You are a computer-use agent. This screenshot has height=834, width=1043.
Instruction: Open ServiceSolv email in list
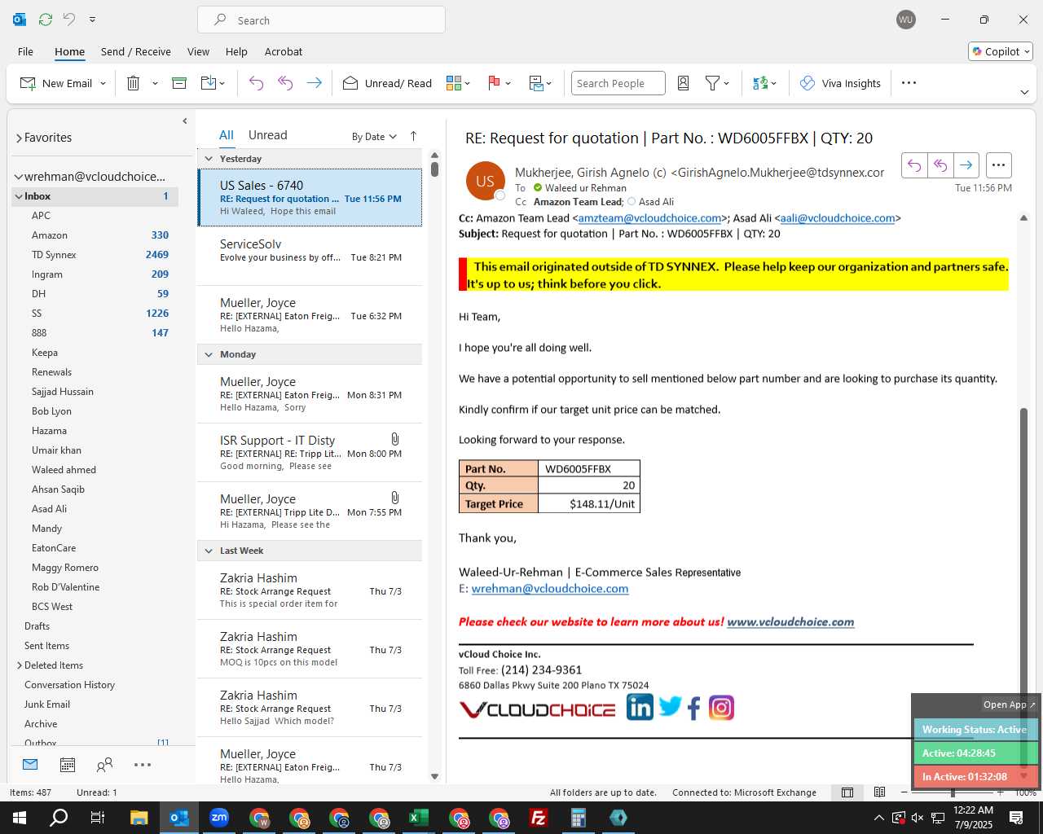(310, 257)
